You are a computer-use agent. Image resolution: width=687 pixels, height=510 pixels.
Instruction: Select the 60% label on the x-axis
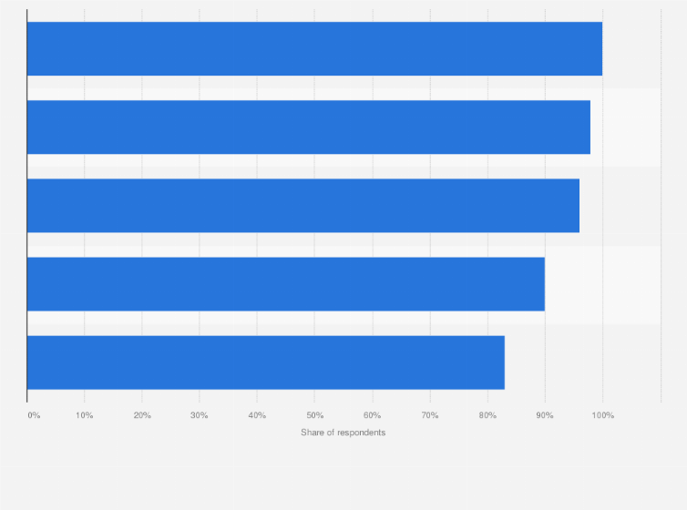click(372, 415)
